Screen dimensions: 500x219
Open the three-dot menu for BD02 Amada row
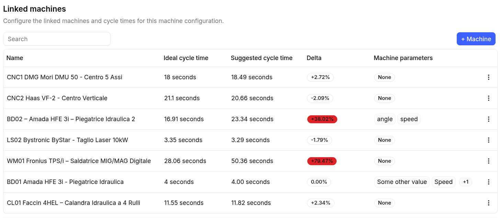pyautogui.click(x=488, y=119)
